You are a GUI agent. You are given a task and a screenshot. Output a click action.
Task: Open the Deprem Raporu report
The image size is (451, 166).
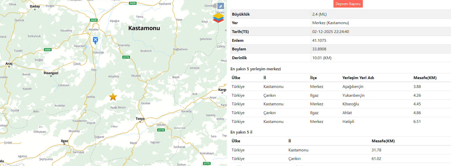[x=348, y=4]
